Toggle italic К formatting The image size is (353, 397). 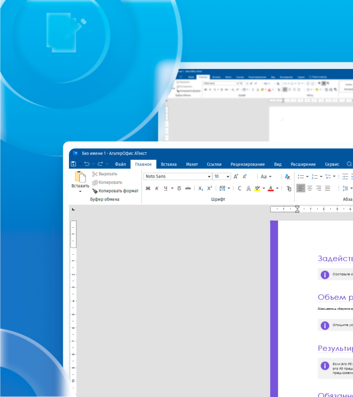coord(157,189)
